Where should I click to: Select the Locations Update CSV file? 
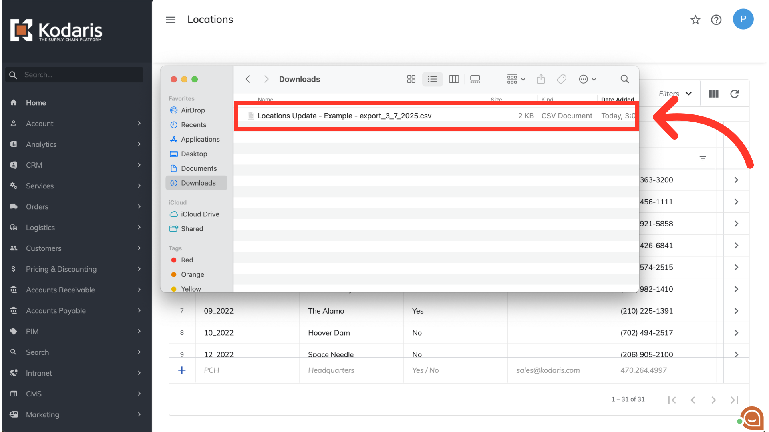click(x=344, y=116)
